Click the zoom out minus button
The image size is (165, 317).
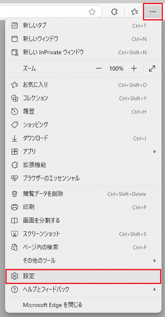point(99,68)
